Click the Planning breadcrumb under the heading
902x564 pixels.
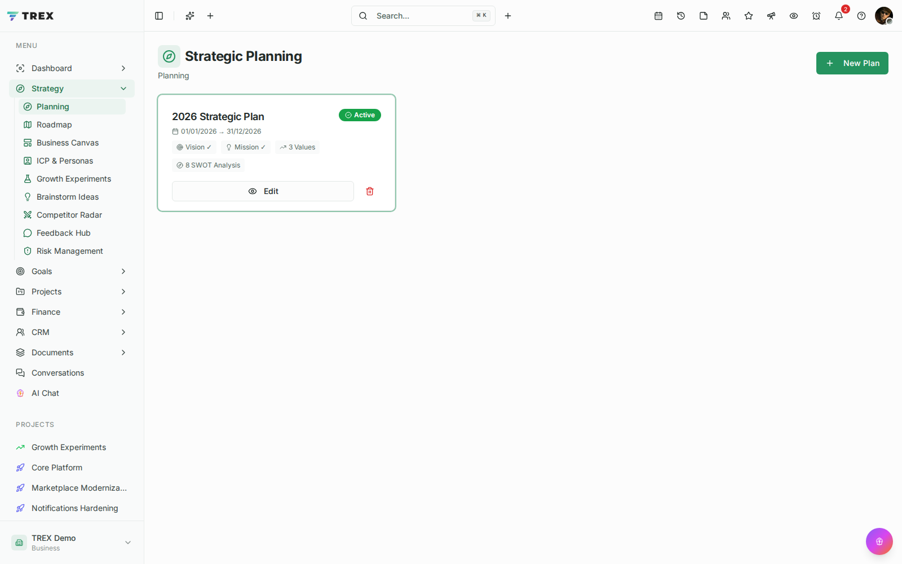pos(174,76)
